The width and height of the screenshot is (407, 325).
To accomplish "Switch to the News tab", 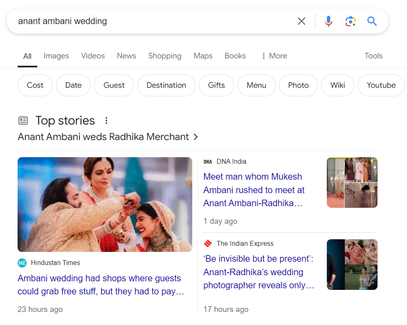I will (x=126, y=56).
